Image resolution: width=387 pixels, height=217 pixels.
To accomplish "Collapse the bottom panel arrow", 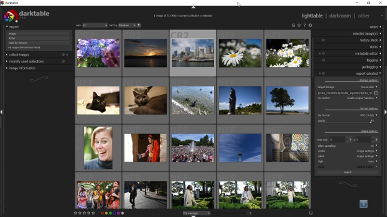I will point(193,216).
